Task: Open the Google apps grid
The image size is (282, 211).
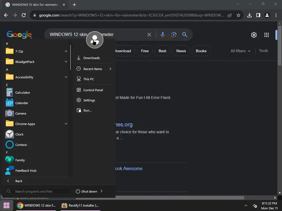Action: click(267, 35)
